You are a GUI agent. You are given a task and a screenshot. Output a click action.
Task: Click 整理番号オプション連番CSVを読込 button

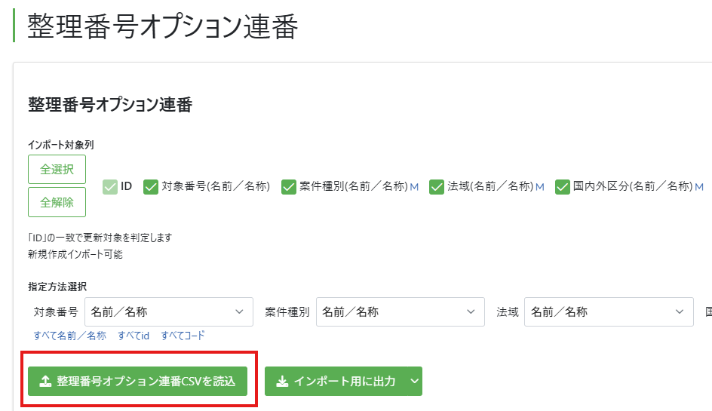coord(137,381)
